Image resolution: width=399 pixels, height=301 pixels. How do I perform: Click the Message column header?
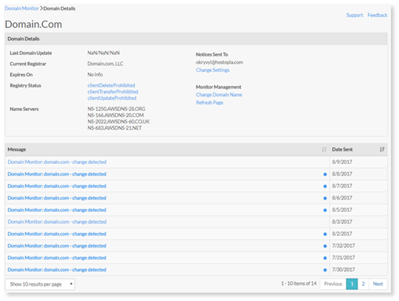click(167, 150)
